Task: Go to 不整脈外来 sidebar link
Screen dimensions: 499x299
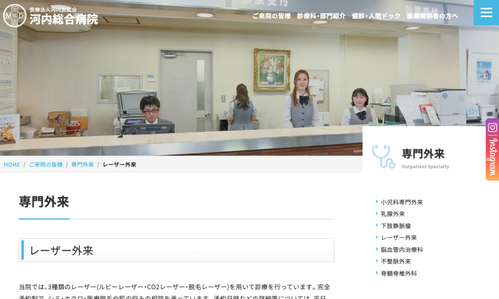Action: 396,262
